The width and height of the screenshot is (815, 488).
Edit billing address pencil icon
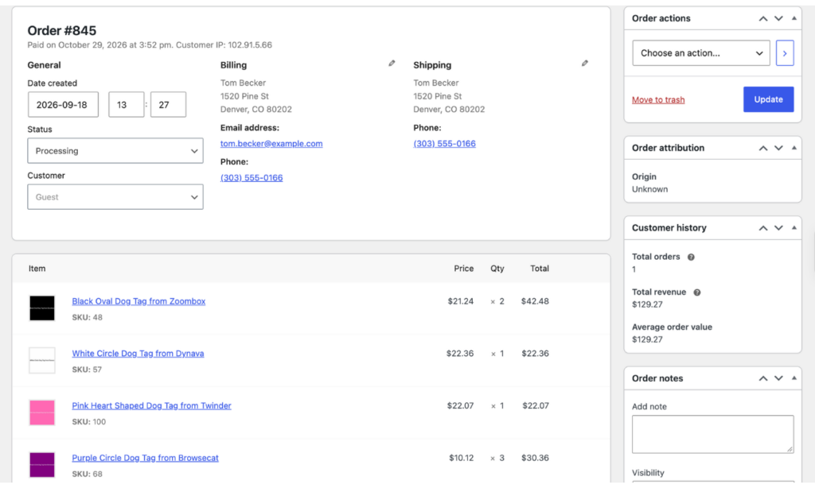click(392, 64)
